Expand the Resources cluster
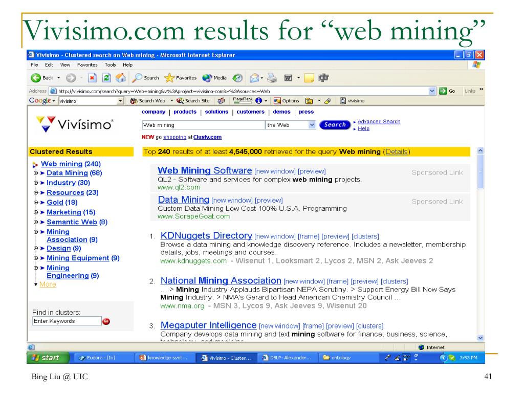This screenshot has height=393, width=524. click(36, 192)
